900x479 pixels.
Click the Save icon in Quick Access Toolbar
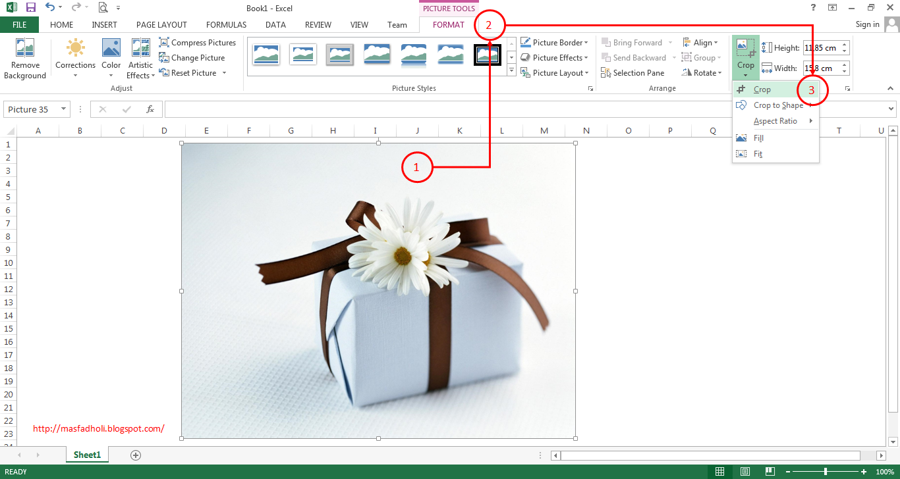click(x=30, y=8)
